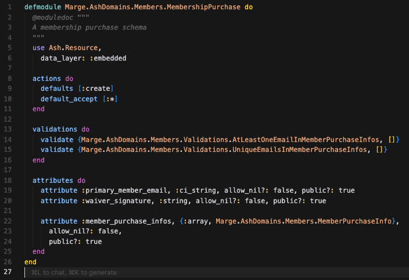
Task: Click MemberPurchaseInfo at end of line 22
Action: pyautogui.click(x=356, y=221)
